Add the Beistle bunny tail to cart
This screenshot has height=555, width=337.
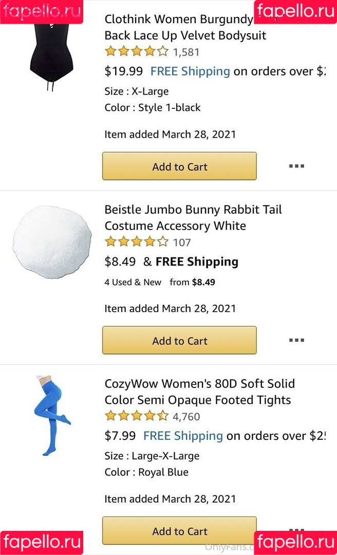pos(179,340)
